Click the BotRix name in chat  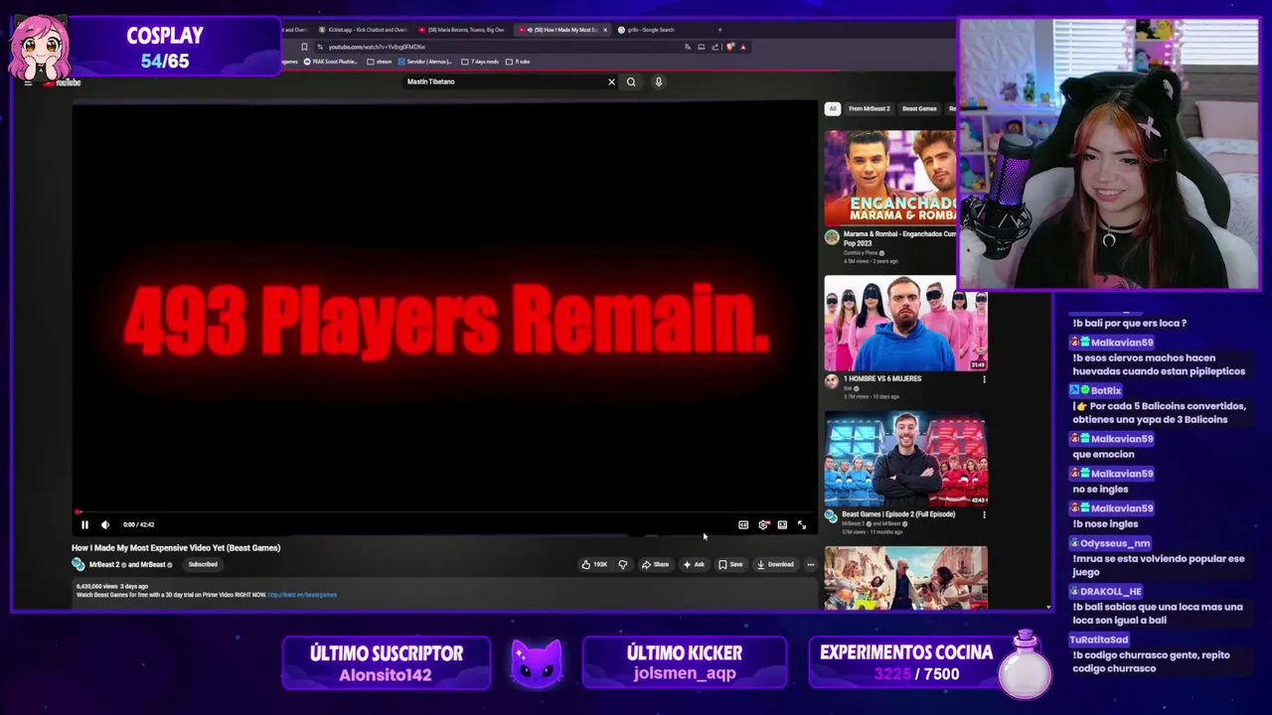pyautogui.click(x=1105, y=391)
